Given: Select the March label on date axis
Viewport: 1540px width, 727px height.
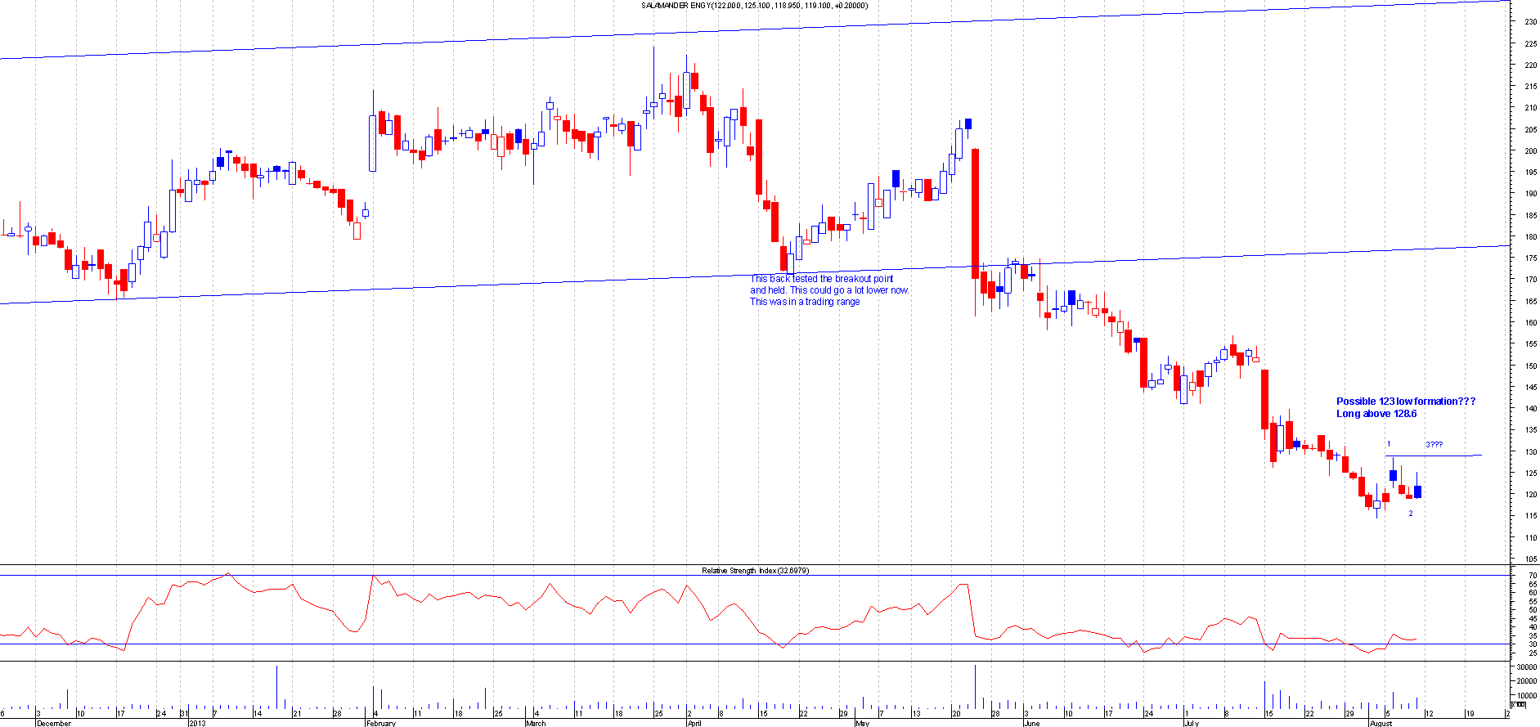Looking at the screenshot, I should 536,723.
